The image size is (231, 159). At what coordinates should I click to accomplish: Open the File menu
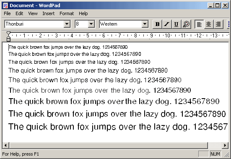click(7, 13)
